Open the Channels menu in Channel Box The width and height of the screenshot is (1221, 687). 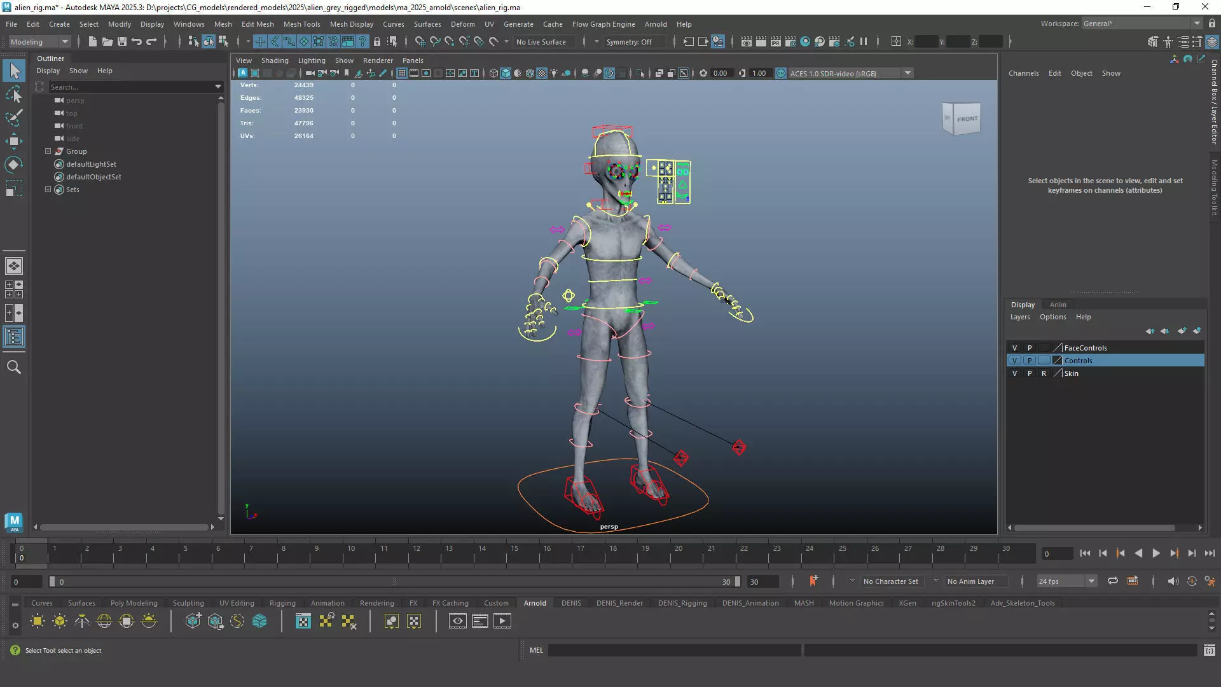[x=1023, y=73]
